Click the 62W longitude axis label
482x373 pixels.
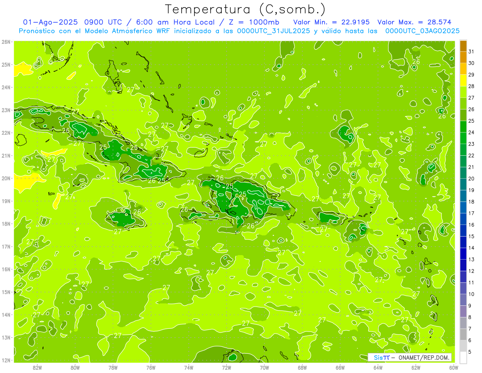click(x=416, y=367)
